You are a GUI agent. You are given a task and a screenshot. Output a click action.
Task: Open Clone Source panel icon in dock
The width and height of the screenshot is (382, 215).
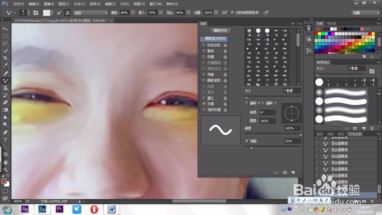[309, 39]
